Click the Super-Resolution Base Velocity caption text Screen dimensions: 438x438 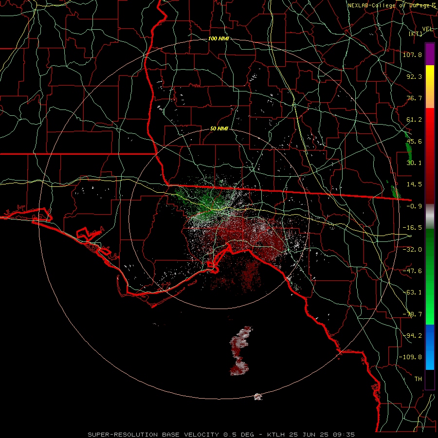[x=221, y=435]
